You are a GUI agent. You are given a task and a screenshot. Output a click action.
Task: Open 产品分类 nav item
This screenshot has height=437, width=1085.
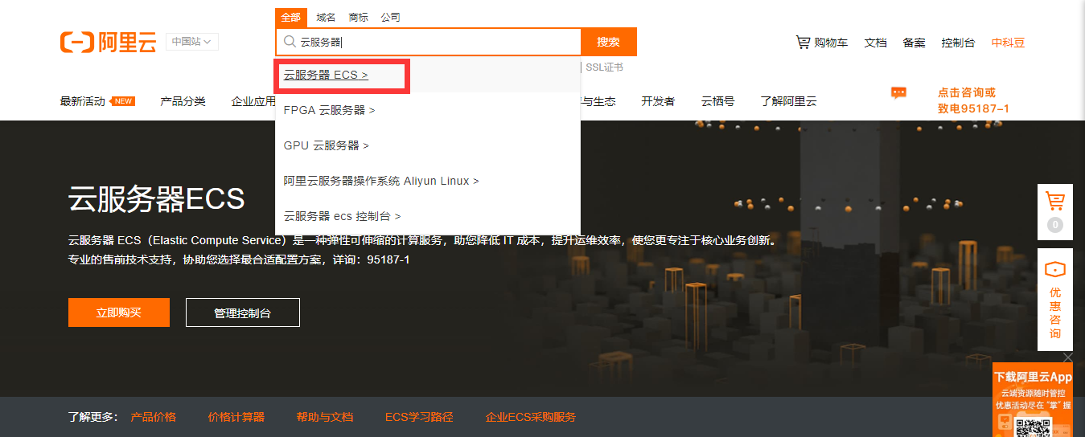coord(183,101)
